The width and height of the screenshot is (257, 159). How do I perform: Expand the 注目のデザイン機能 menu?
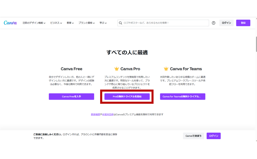point(34,23)
